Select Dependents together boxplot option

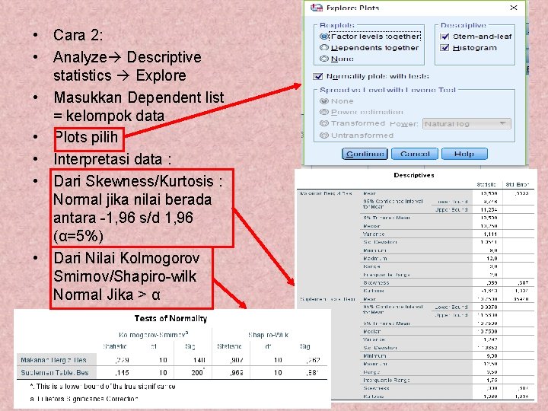(324, 47)
